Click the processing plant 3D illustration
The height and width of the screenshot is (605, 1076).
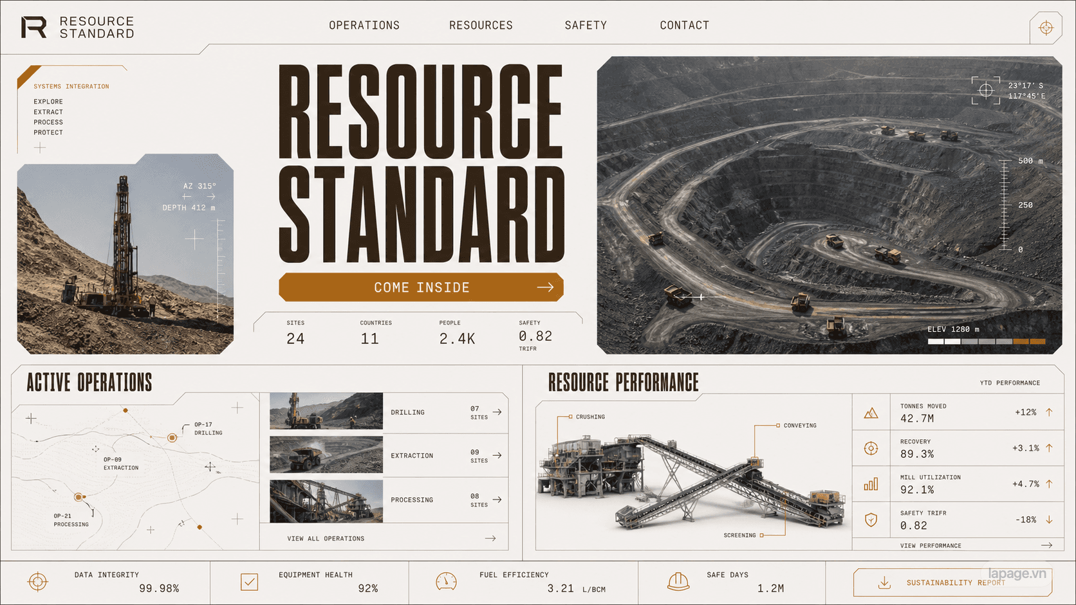click(692, 482)
